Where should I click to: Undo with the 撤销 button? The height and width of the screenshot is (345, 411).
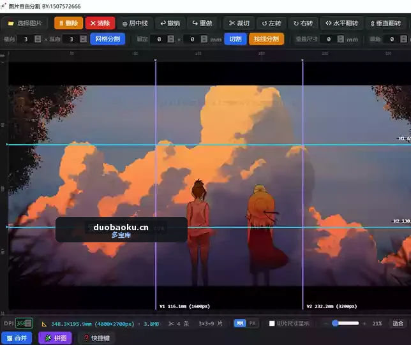point(170,24)
